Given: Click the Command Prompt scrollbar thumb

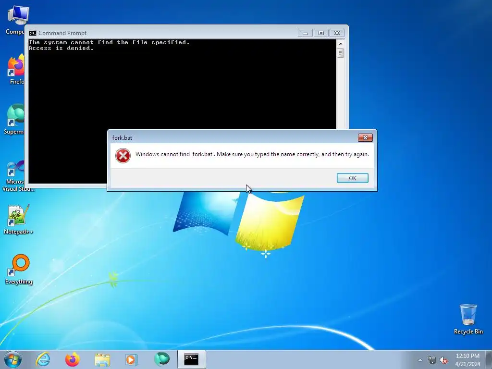Looking at the screenshot, I should pos(341,53).
